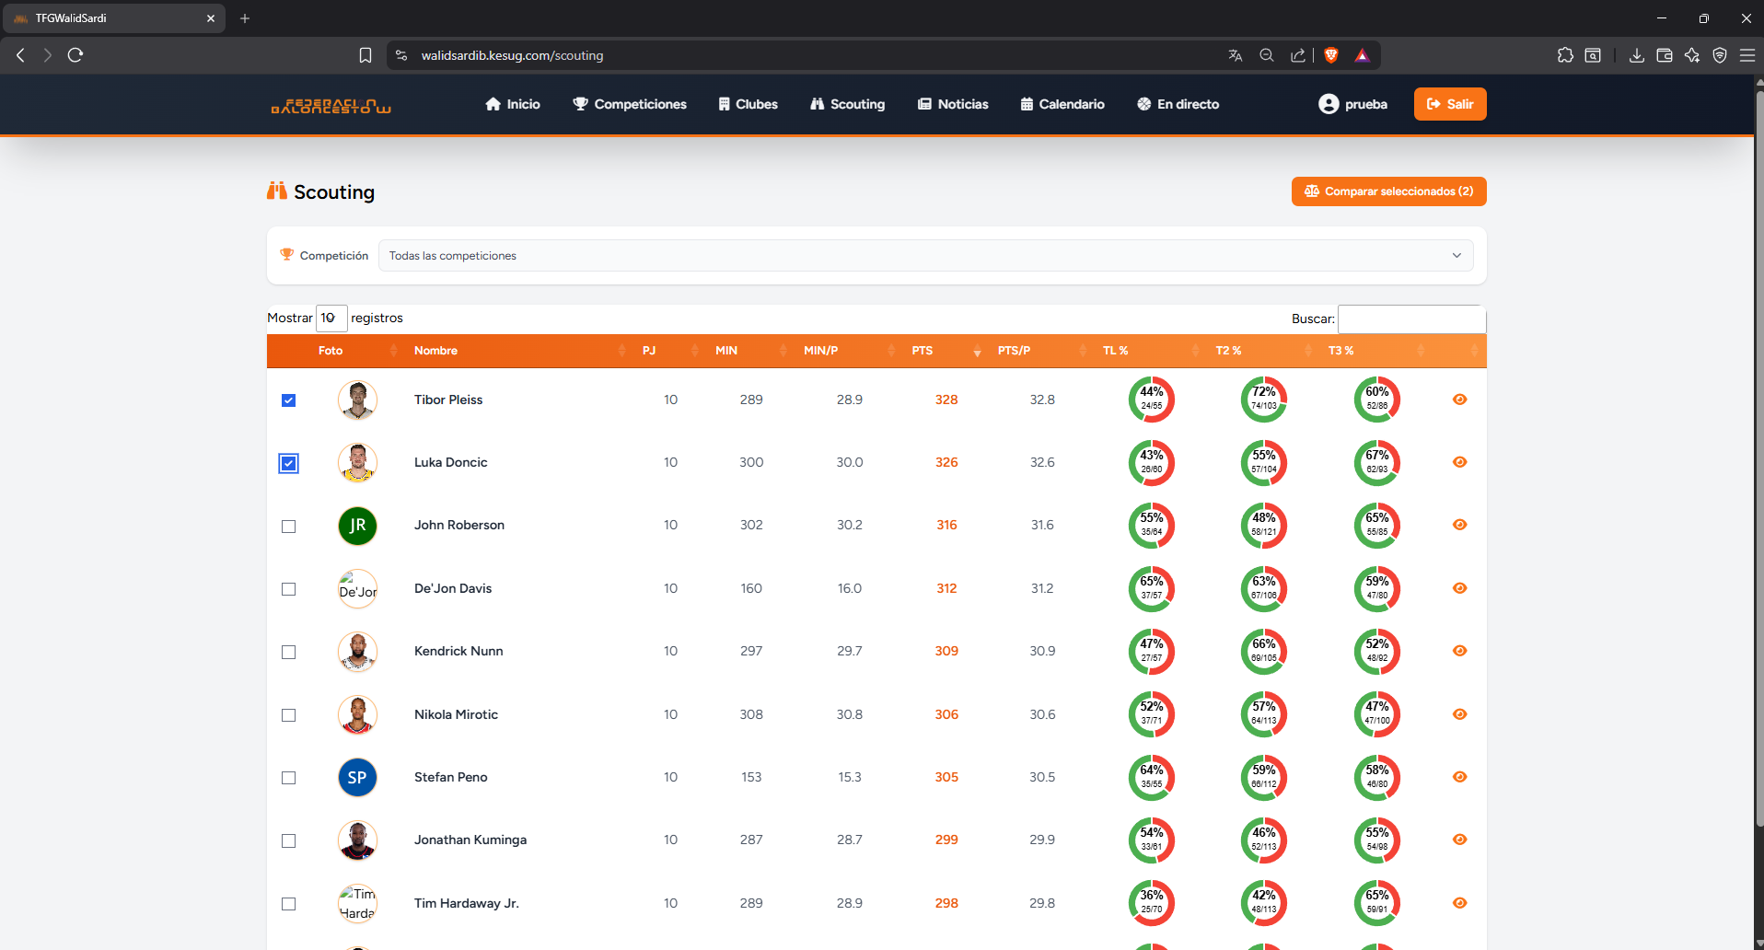
Task: Uncheck the Tibor Pleiss selection checkbox
Action: coord(289,400)
